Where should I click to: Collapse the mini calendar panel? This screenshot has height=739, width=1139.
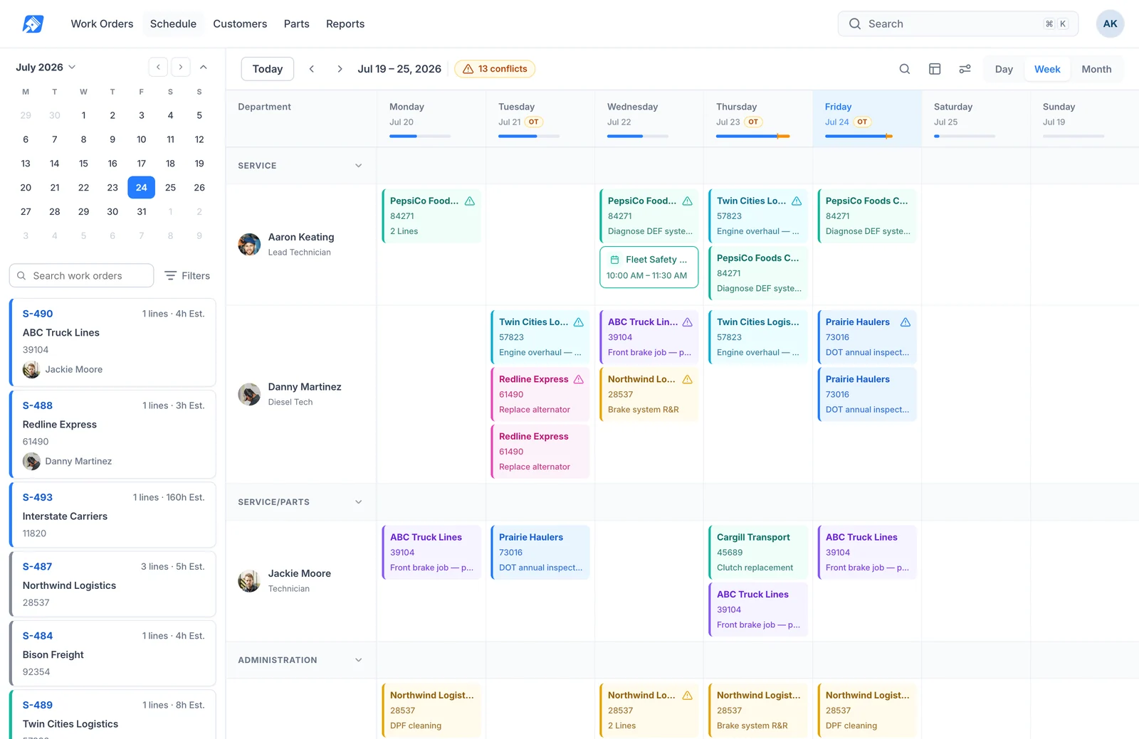click(x=204, y=67)
